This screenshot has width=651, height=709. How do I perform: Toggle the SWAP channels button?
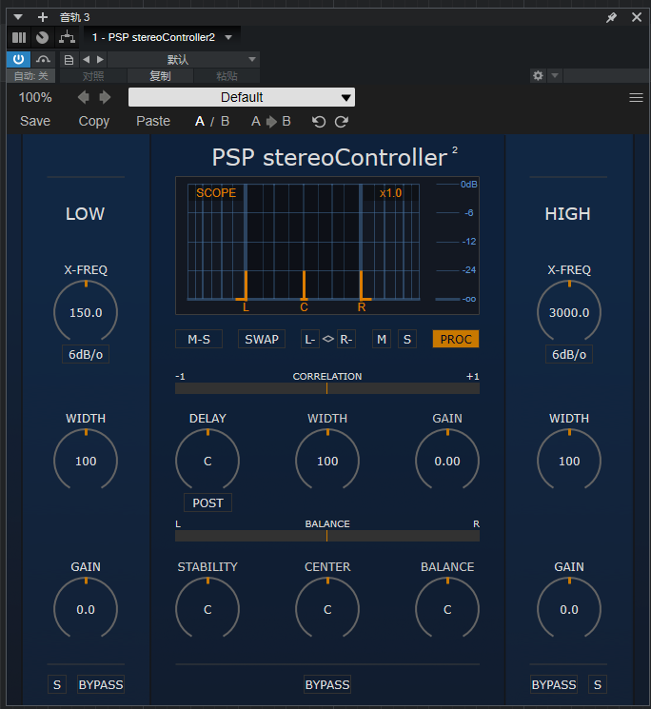[262, 339]
